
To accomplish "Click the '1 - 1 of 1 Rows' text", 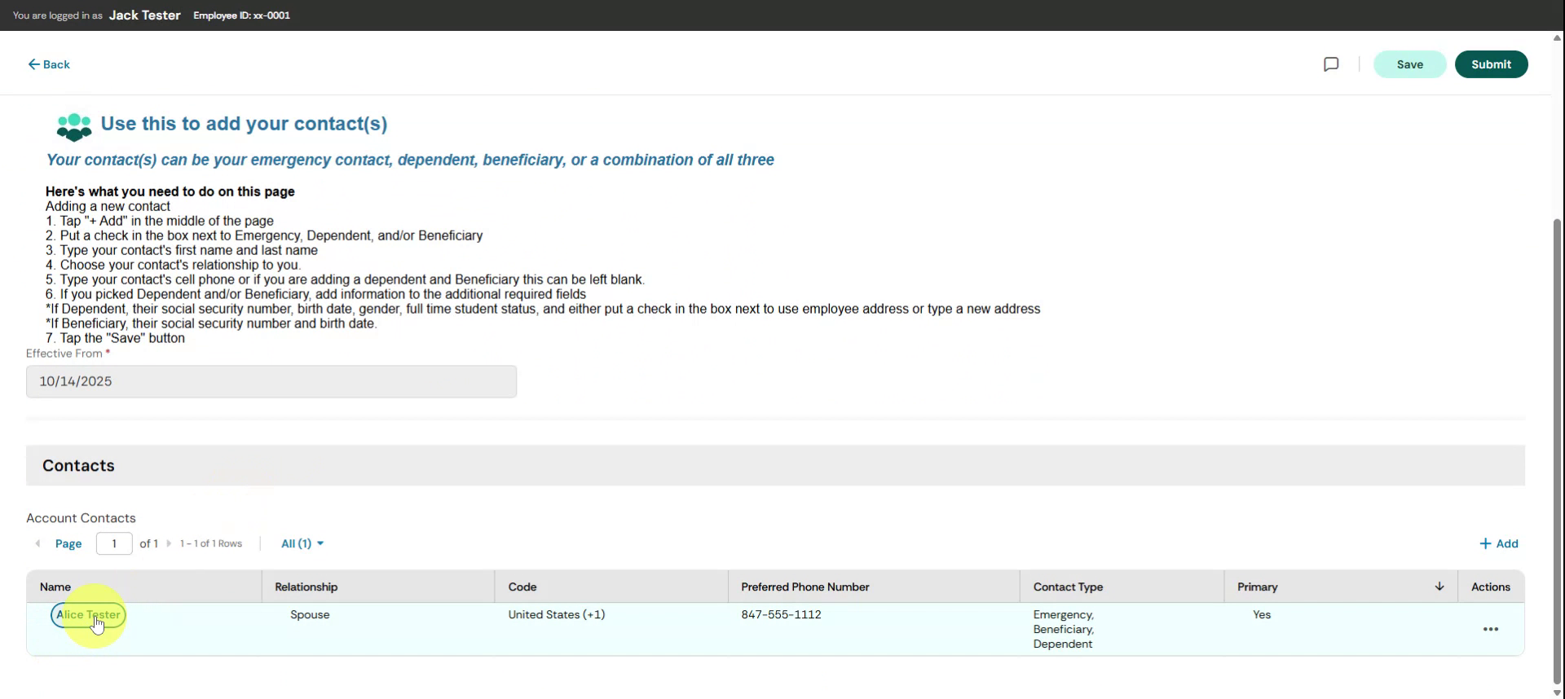I will click(211, 543).
